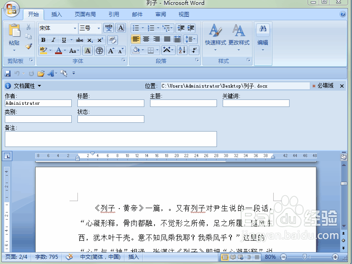Viewport: 352px width, 264px height.
Task: Sort paragraphs using the A-Z sort icon
Action: tap(181, 50)
